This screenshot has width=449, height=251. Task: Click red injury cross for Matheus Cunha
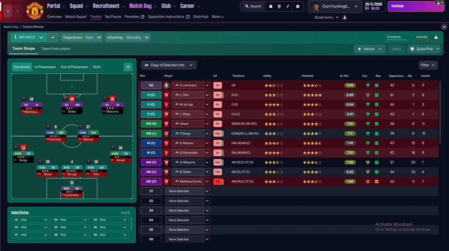(368, 181)
